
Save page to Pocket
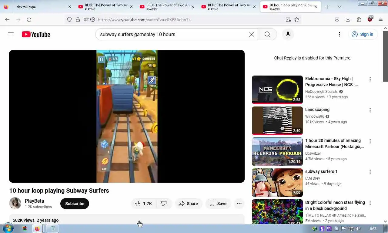click(337, 19)
